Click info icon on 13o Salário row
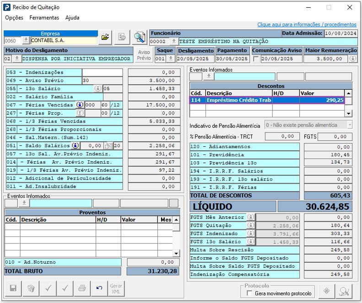The image size is (362, 303). coord(98,88)
